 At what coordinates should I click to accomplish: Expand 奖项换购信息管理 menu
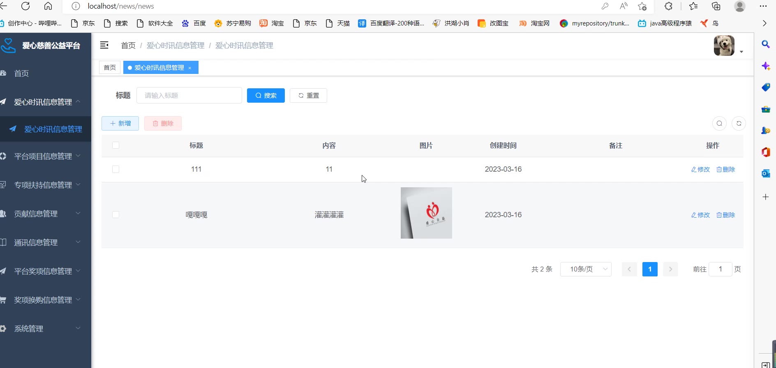point(46,300)
